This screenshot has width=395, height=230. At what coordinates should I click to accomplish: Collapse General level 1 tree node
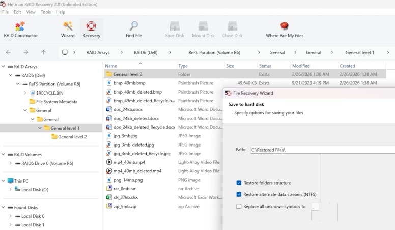pos(40,128)
